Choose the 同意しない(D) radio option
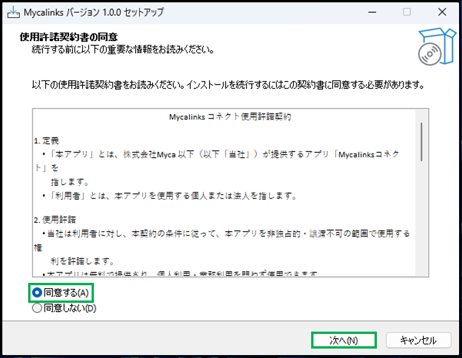The height and width of the screenshot is (358, 462). pos(38,308)
